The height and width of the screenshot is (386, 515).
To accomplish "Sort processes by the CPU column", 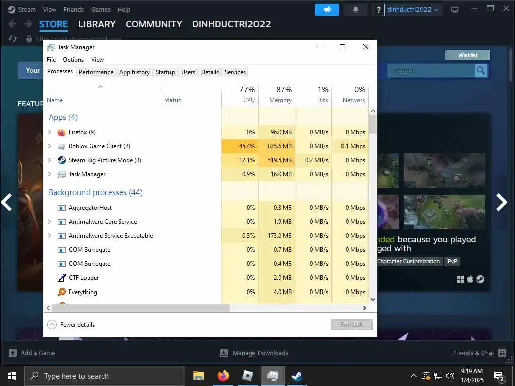I will 240,94.
